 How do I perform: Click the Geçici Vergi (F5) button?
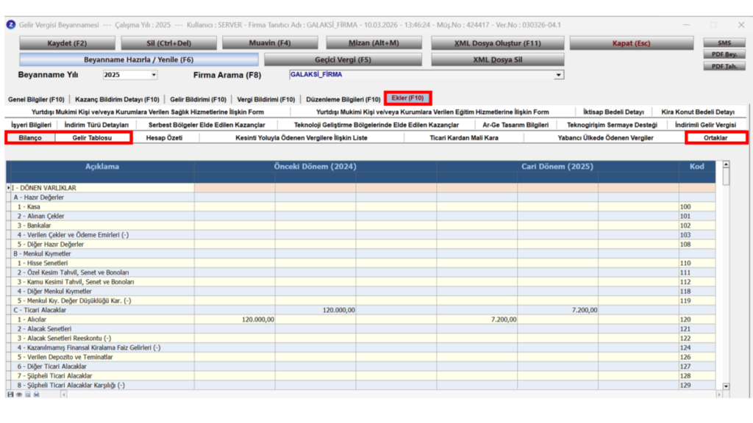click(x=343, y=60)
